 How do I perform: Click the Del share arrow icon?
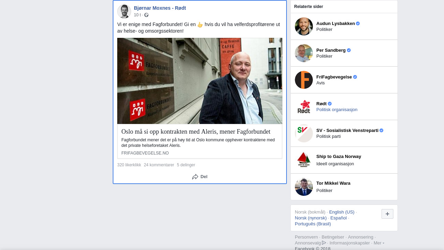click(x=195, y=177)
